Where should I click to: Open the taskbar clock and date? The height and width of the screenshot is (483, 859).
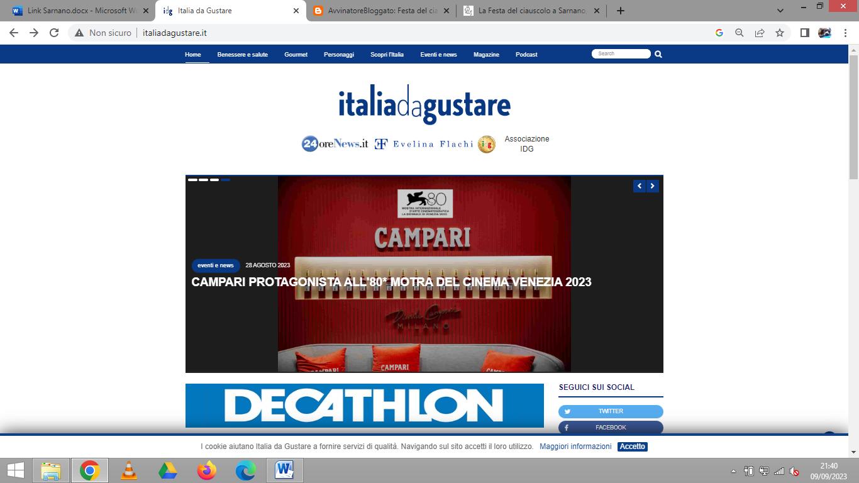(x=829, y=471)
